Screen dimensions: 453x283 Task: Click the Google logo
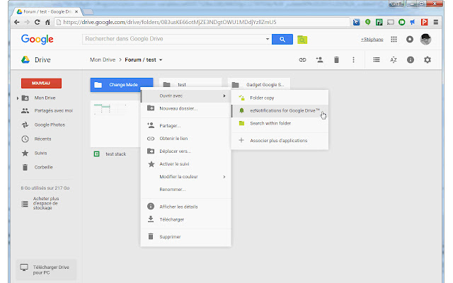pyautogui.click(x=38, y=39)
